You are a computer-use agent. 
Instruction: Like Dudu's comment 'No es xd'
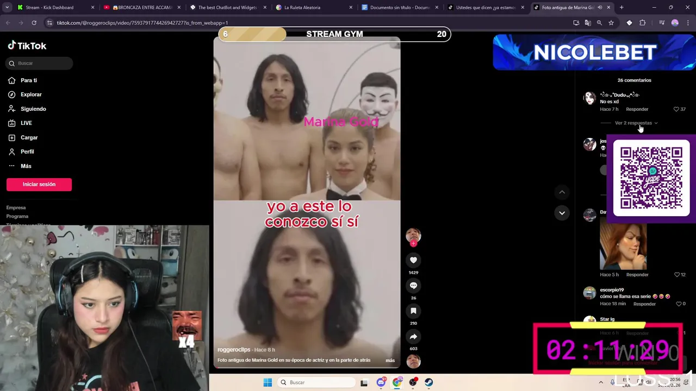(x=676, y=109)
